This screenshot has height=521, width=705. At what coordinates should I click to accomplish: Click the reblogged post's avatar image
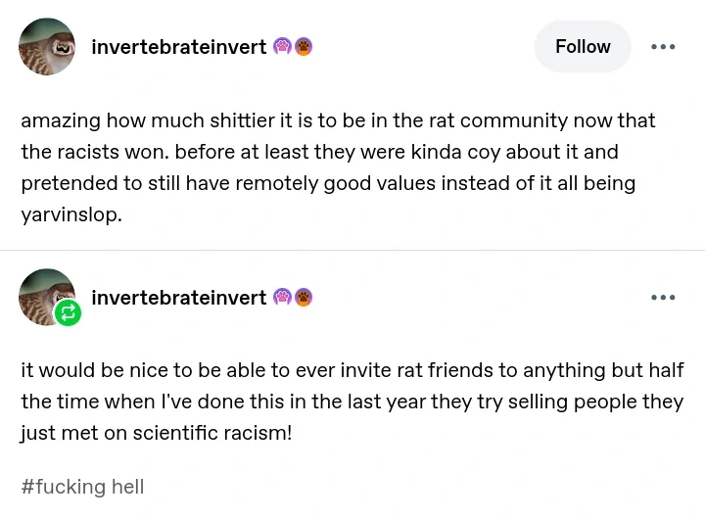(x=45, y=295)
